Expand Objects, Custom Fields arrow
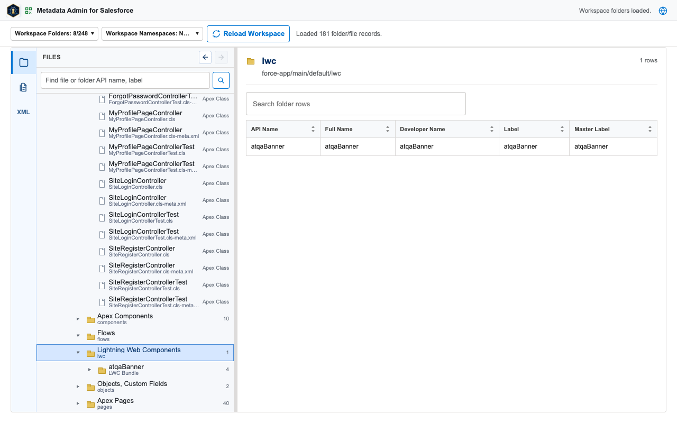The height and width of the screenshot is (423, 677). pos(78,387)
